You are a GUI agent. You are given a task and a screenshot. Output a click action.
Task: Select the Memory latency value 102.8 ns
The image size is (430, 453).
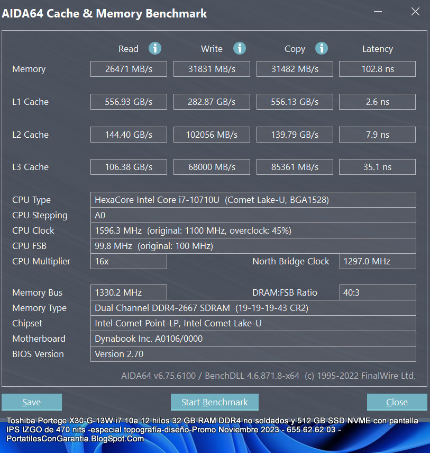(x=377, y=69)
